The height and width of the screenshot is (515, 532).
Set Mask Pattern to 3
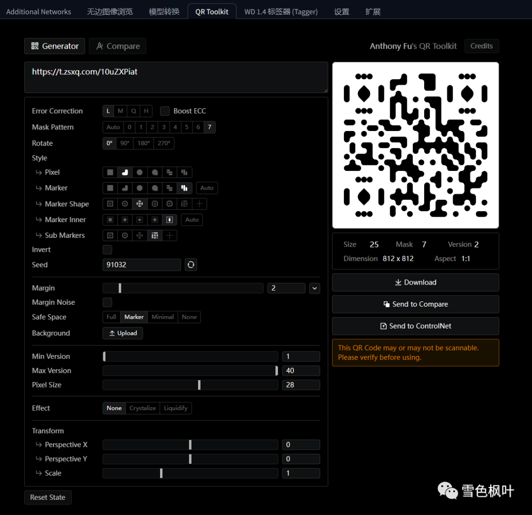(x=164, y=127)
